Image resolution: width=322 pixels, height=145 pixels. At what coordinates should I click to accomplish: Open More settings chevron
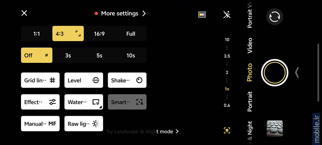pyautogui.click(x=144, y=14)
